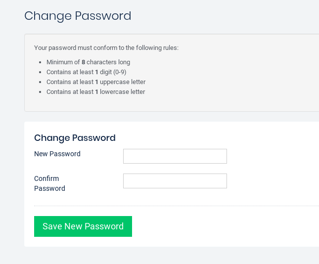The height and width of the screenshot is (264, 319).
Task: Click the bold Change Password form heading
Action: (75, 138)
